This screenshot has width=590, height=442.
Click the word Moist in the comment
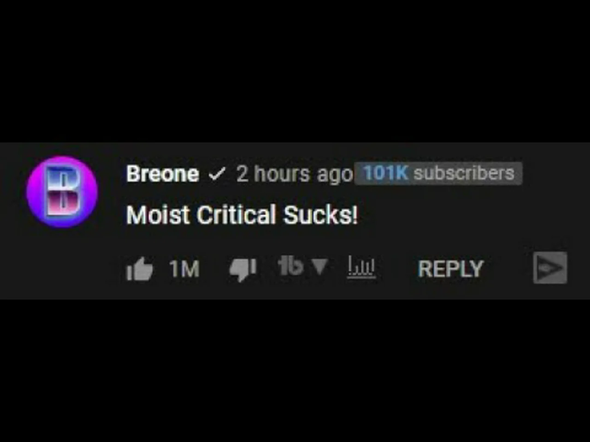pos(158,215)
